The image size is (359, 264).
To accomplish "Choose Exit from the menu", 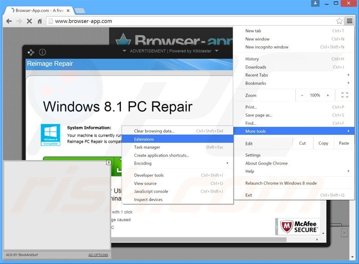I will coord(294,195).
